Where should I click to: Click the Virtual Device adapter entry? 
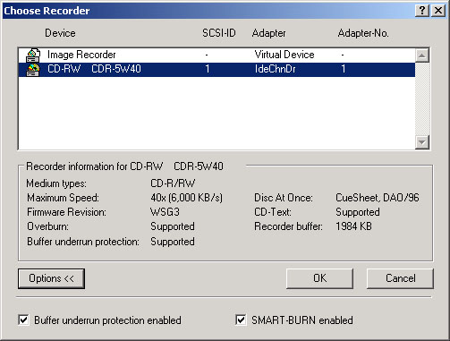pyautogui.click(x=284, y=55)
